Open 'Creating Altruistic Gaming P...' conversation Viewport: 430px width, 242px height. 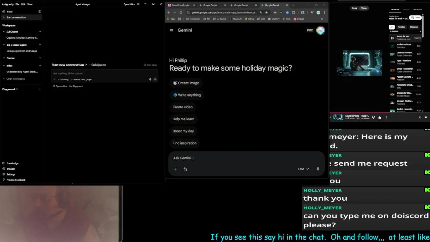click(x=22, y=38)
